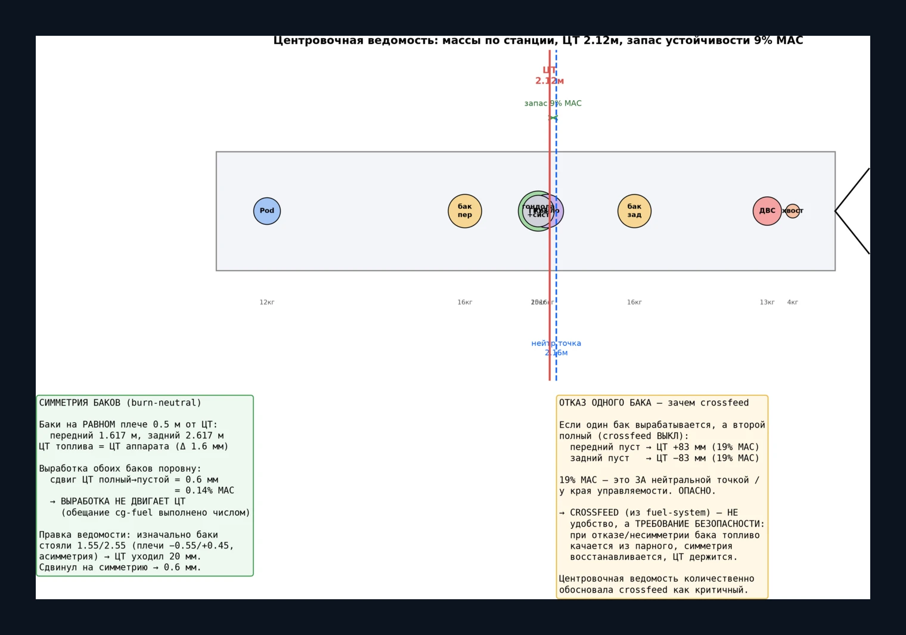906x635 pixels.
Task: Click line '→ ВЫРАБОТКА НЕ ДВИГАЕТ ЦТ'
Action: (x=117, y=501)
